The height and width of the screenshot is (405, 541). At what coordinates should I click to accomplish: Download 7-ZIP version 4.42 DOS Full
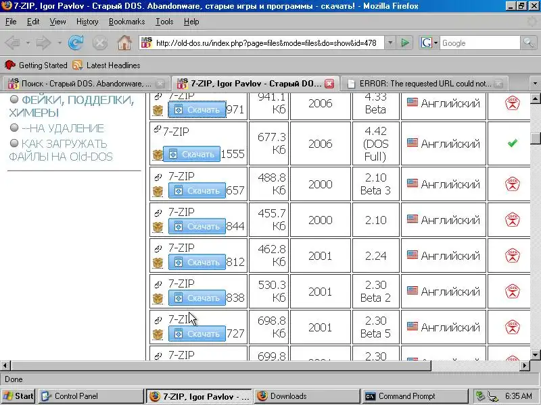pos(191,155)
